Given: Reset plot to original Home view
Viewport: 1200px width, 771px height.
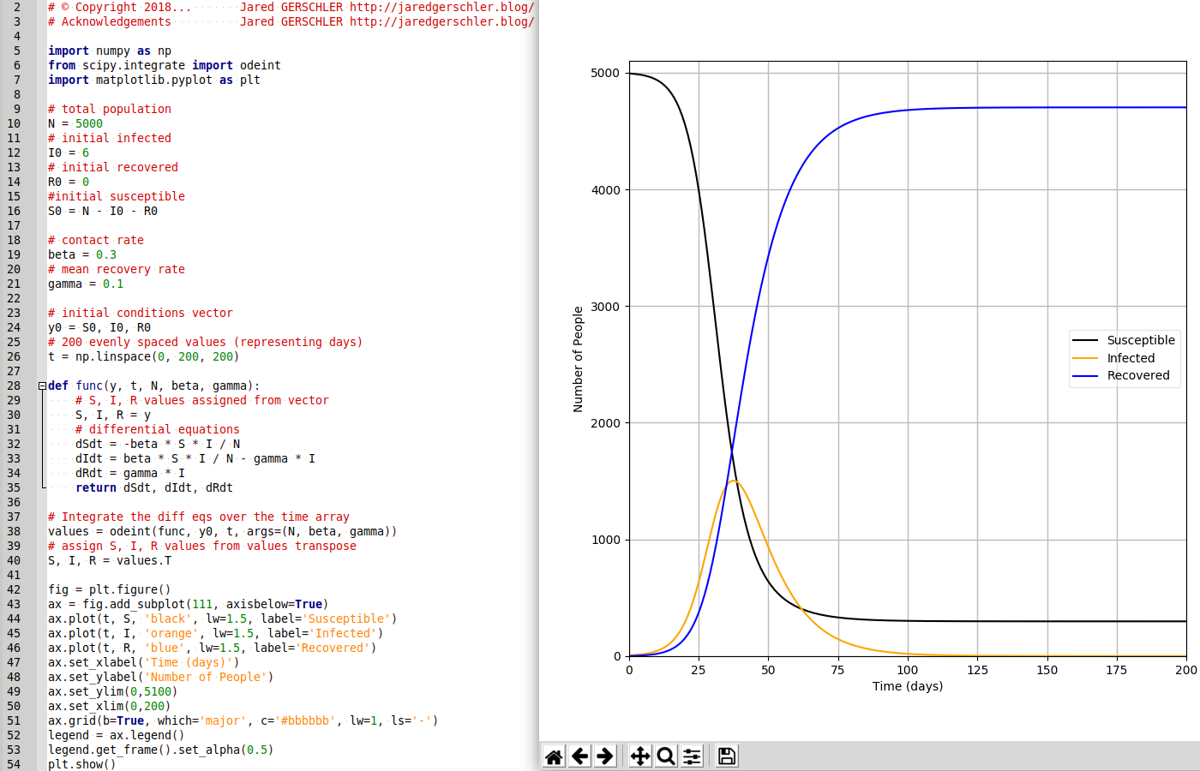Looking at the screenshot, I should click(554, 756).
